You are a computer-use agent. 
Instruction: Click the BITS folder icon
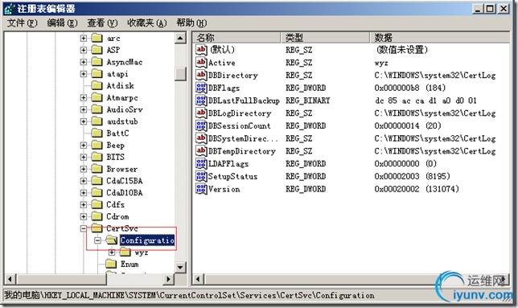click(97, 157)
